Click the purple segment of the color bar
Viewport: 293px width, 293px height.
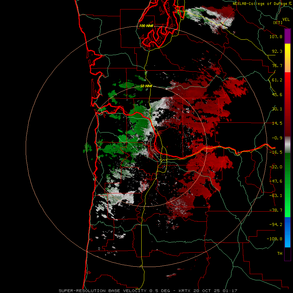pos(287,36)
